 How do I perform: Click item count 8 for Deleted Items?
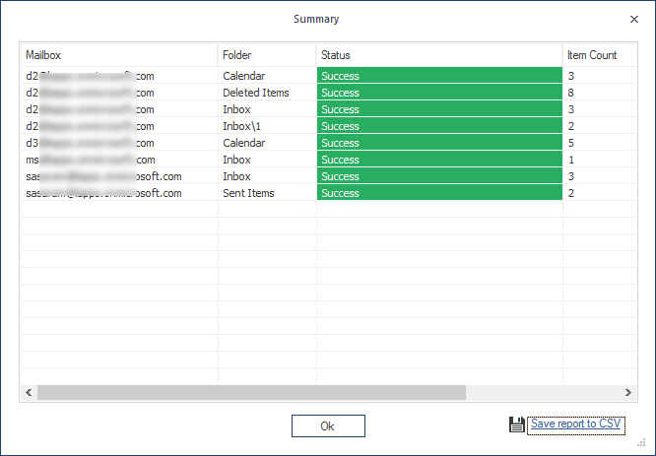click(599, 93)
